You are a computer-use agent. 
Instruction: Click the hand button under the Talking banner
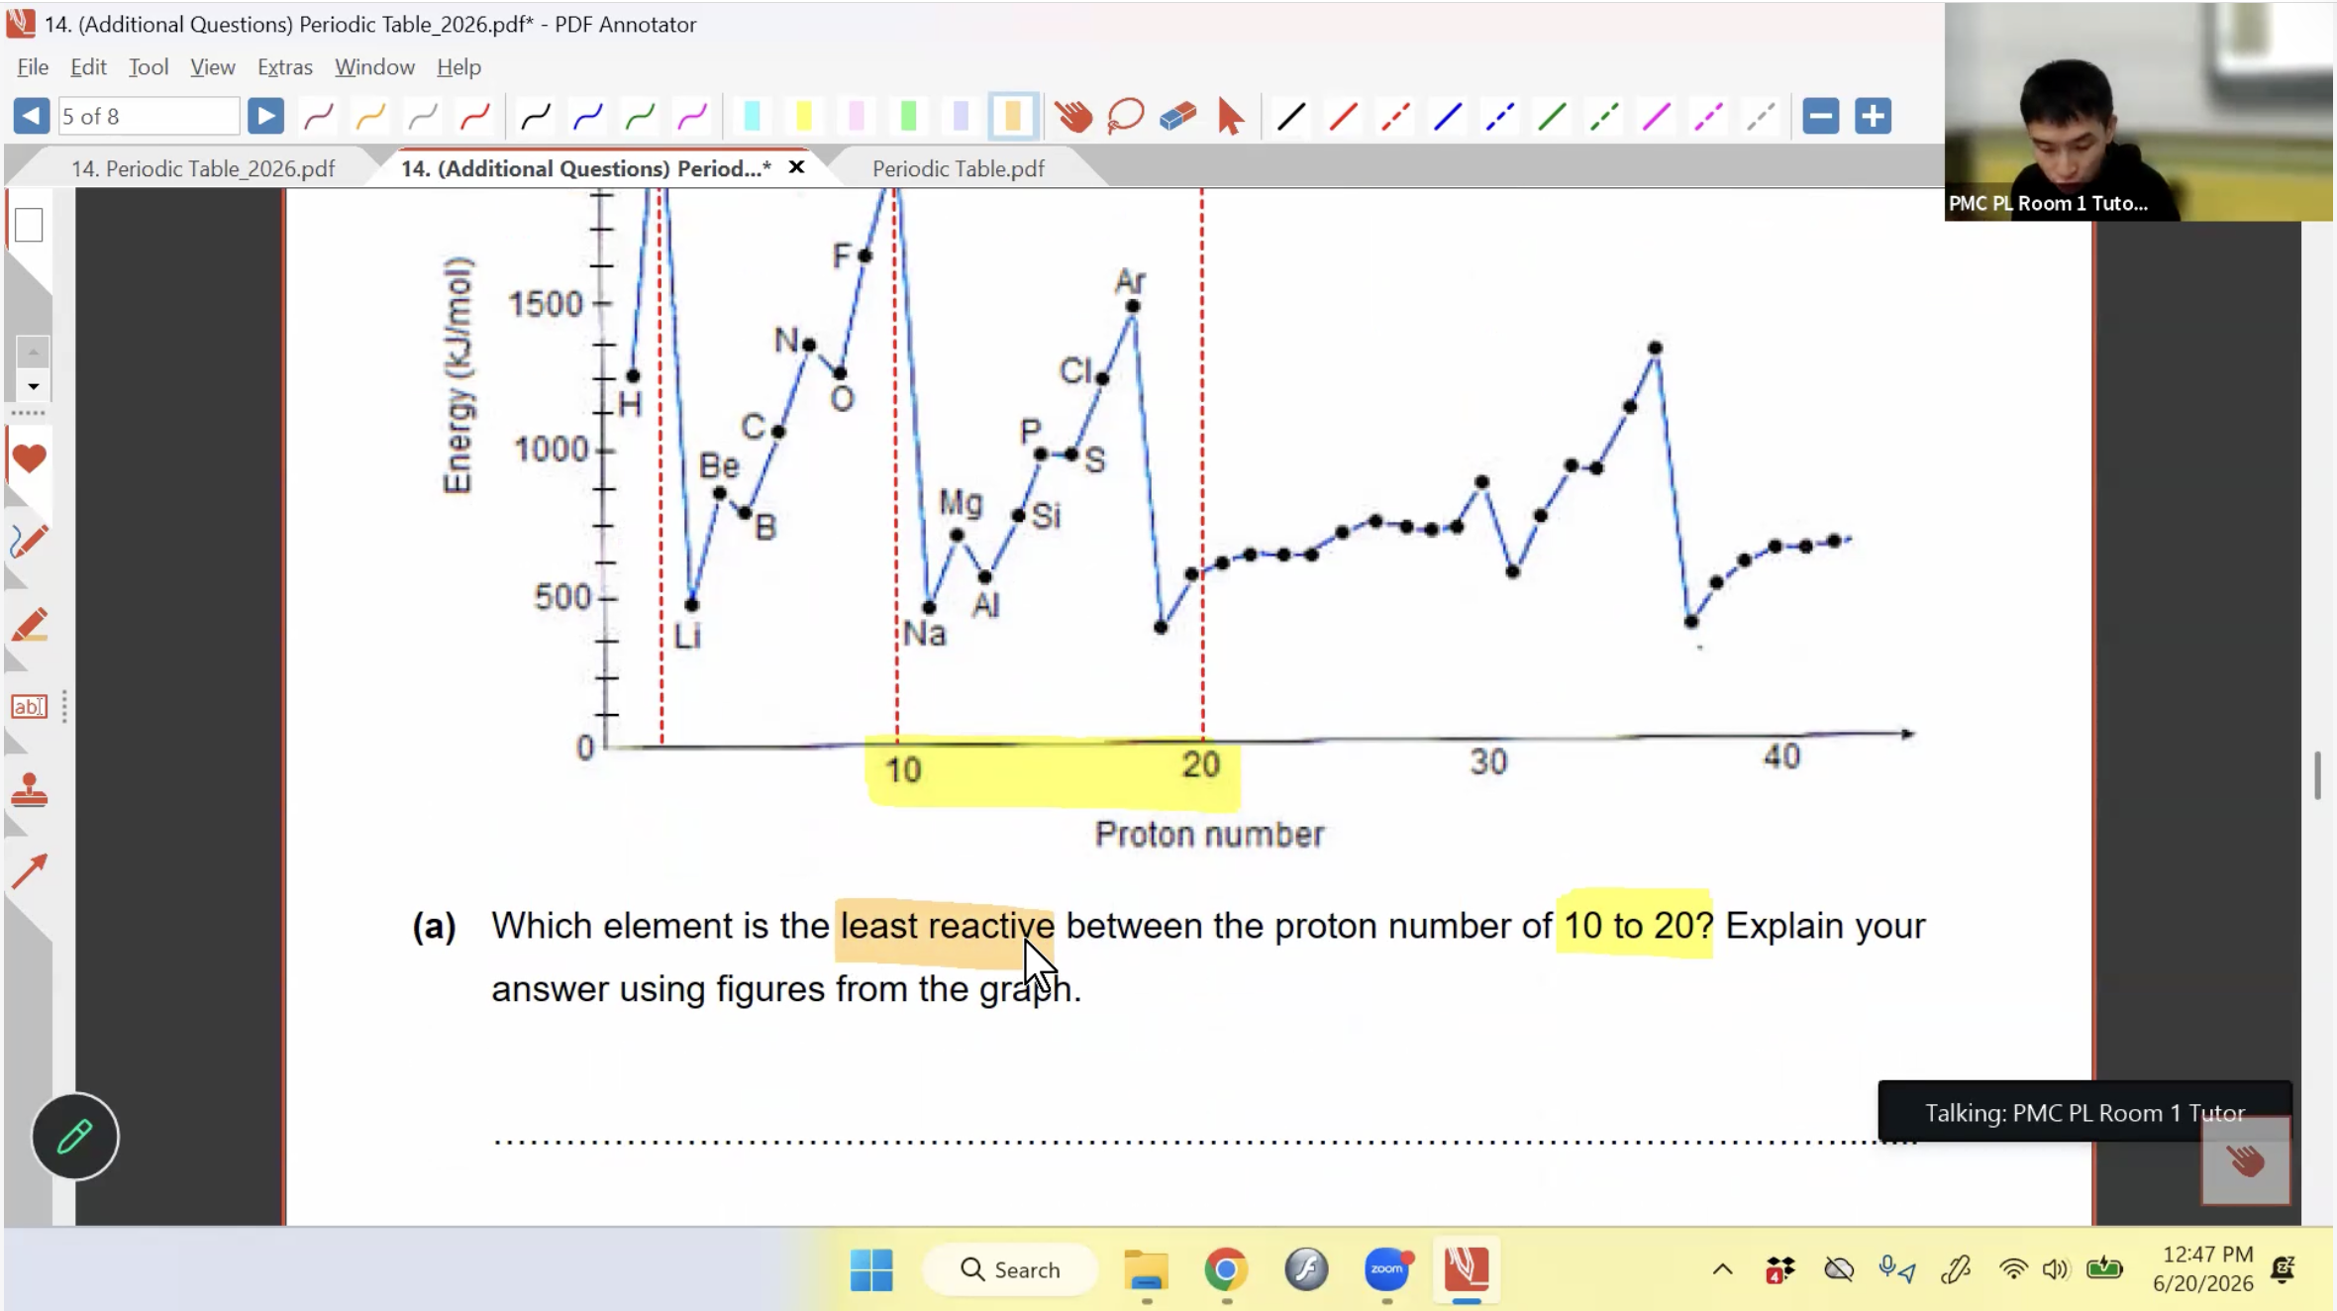2245,1160
